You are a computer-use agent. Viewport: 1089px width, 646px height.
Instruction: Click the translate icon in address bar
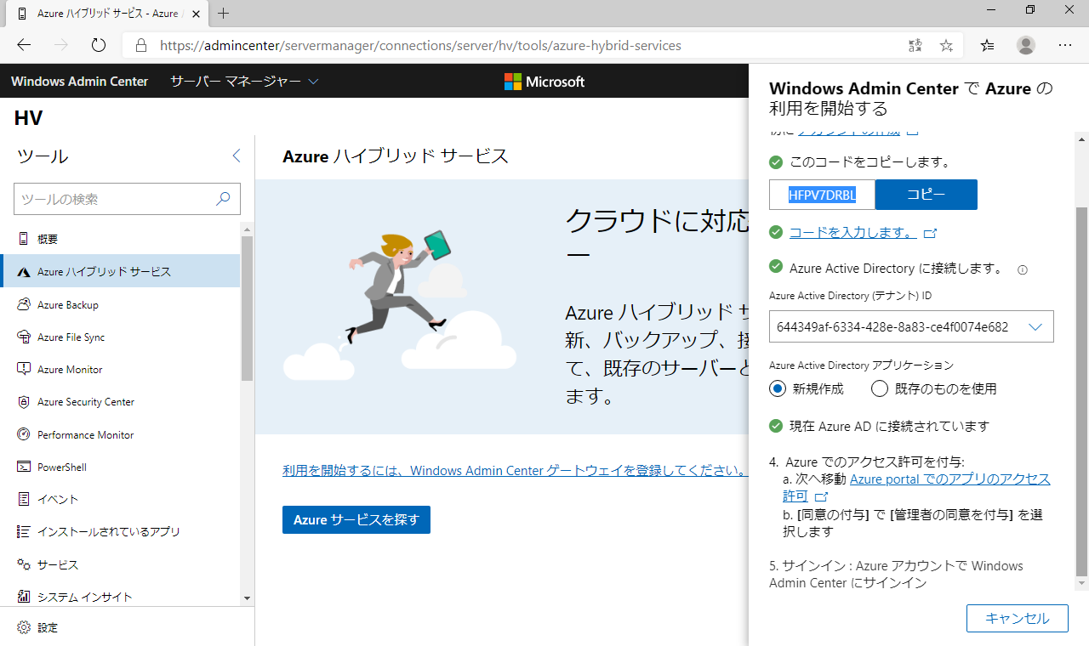(x=915, y=45)
